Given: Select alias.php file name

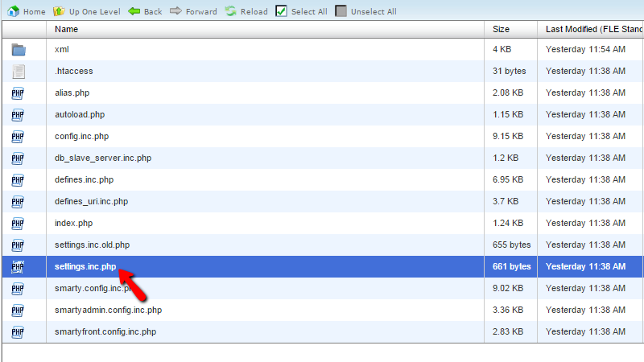Looking at the screenshot, I should pos(72,93).
